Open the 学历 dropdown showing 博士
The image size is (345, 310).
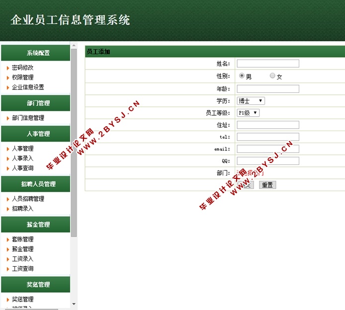tap(251, 101)
